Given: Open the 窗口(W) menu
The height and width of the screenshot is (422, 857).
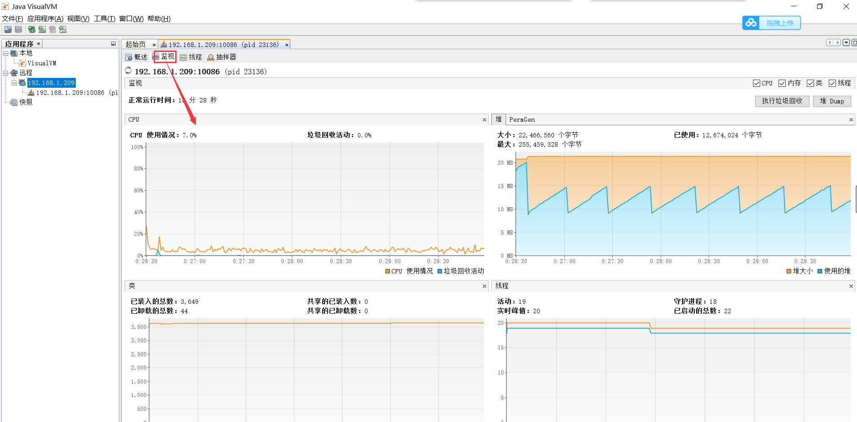Looking at the screenshot, I should 131,18.
